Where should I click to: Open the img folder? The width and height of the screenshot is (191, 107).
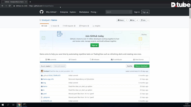click(44, 83)
